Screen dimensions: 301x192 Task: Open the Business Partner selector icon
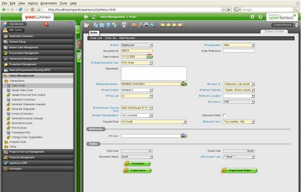pos(184,84)
